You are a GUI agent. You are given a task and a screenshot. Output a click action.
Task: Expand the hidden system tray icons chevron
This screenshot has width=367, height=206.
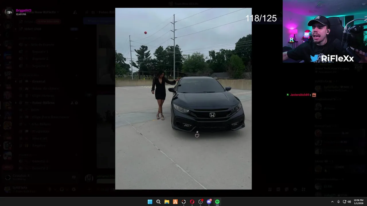tap(332, 202)
